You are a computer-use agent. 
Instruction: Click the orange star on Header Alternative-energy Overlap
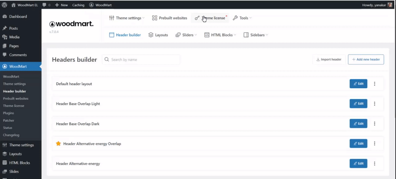click(58, 144)
